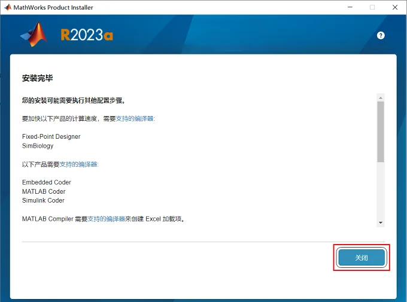Open the help question mark icon

(381, 35)
